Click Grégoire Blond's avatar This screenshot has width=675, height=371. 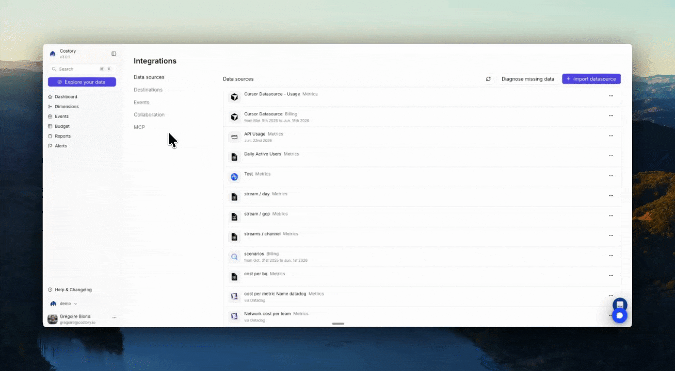click(53, 319)
